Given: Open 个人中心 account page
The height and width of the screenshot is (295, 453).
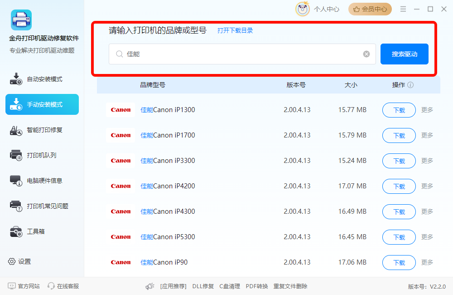Looking at the screenshot, I should 327,9.
